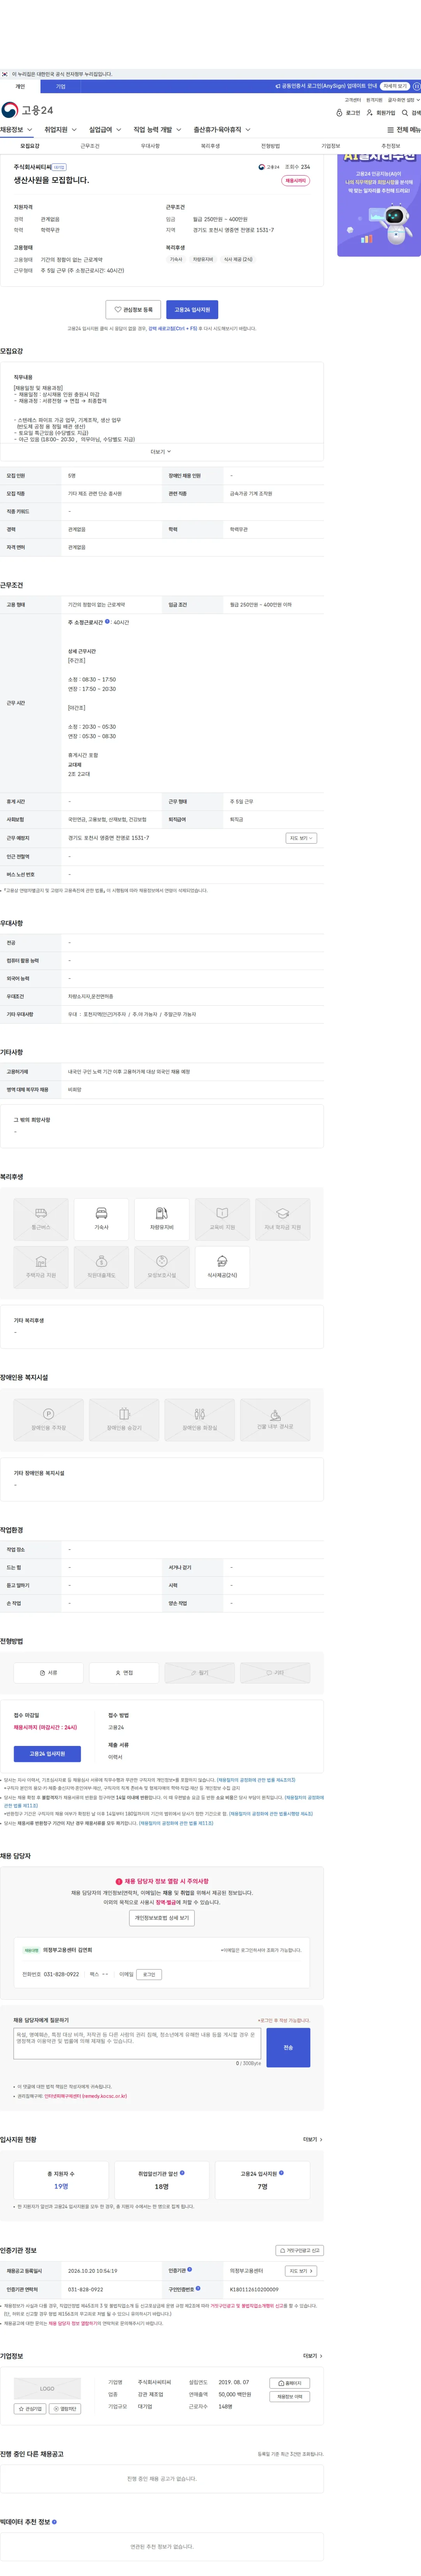
Task: Click the 고용24 logo
Action: point(28,110)
